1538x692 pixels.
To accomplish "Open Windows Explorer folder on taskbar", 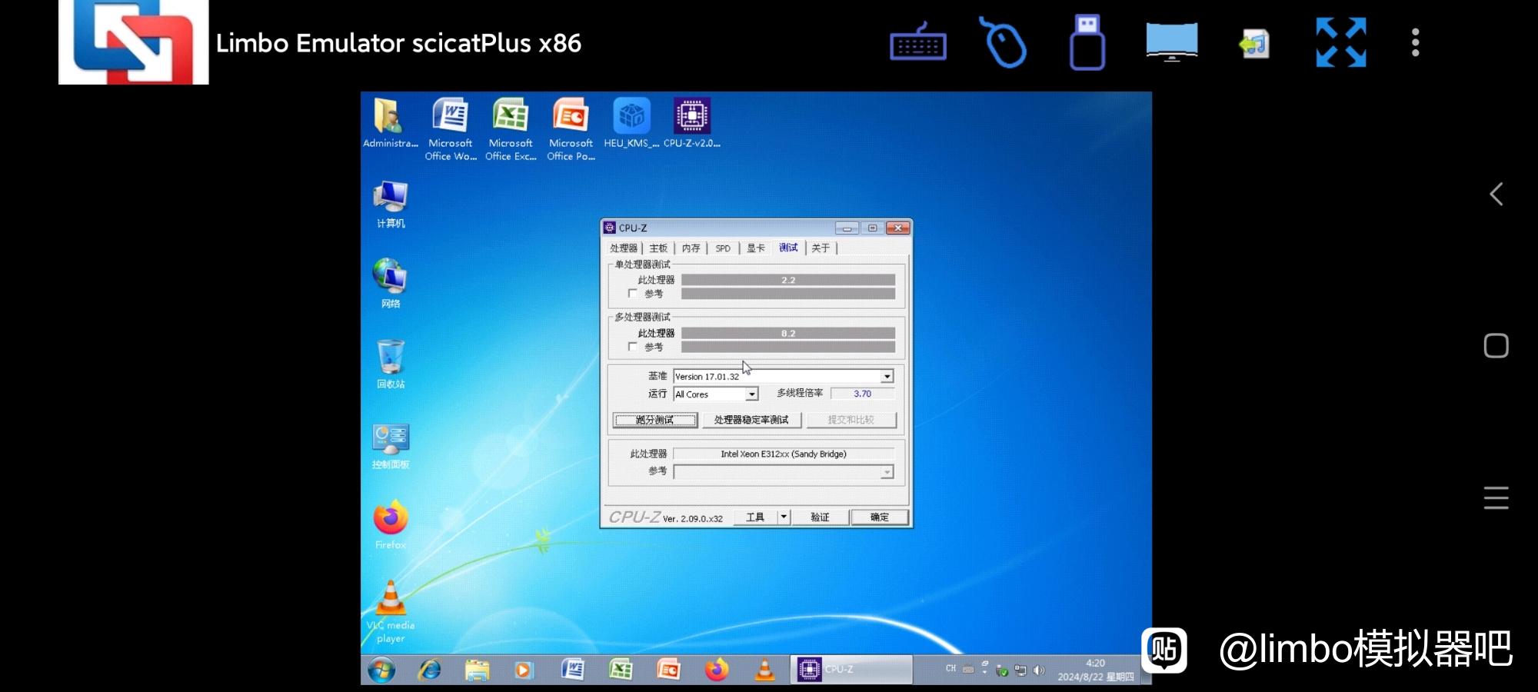I will click(x=477, y=670).
